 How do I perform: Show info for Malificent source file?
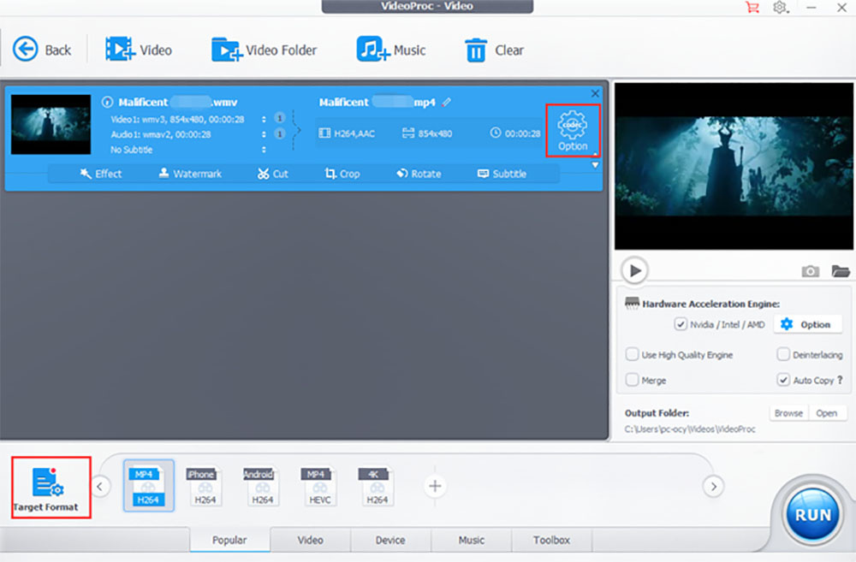coord(108,102)
